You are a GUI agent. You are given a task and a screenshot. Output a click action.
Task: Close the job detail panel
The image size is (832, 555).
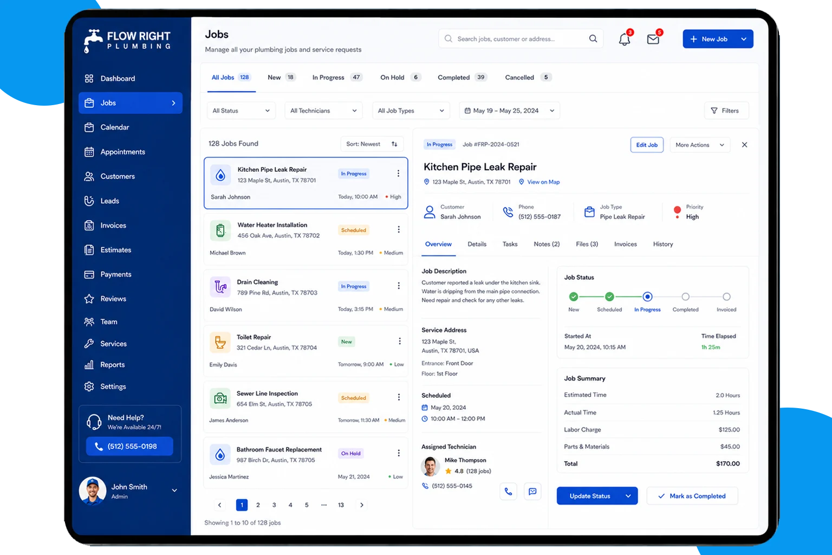(744, 145)
